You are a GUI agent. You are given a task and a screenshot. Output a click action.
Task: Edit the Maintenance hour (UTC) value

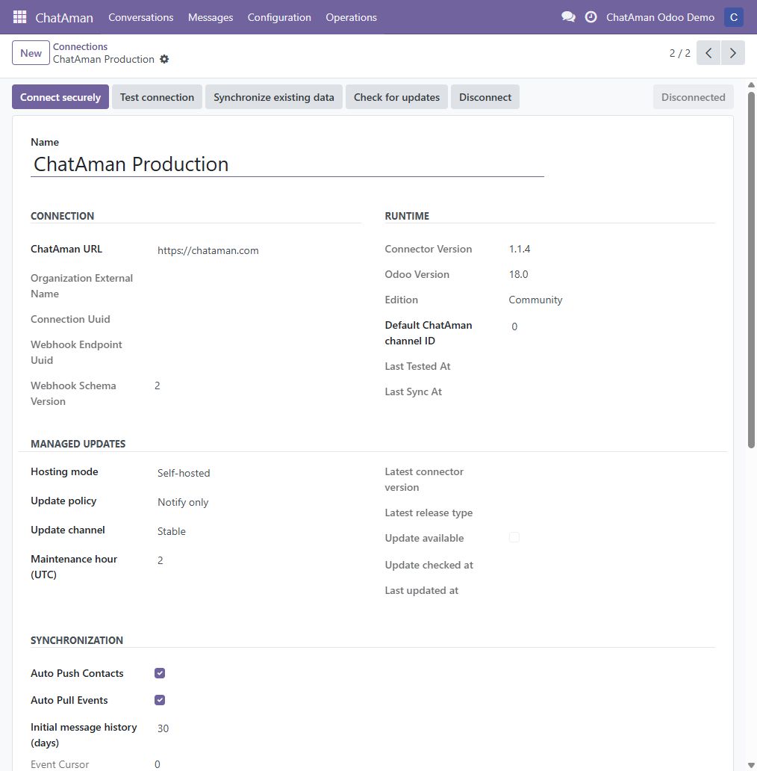tap(258, 560)
